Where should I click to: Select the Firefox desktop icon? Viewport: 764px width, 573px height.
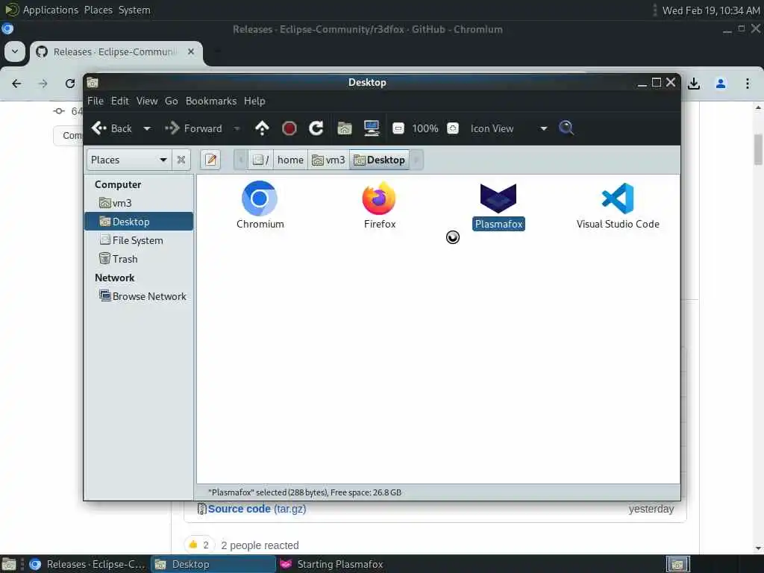click(x=379, y=198)
